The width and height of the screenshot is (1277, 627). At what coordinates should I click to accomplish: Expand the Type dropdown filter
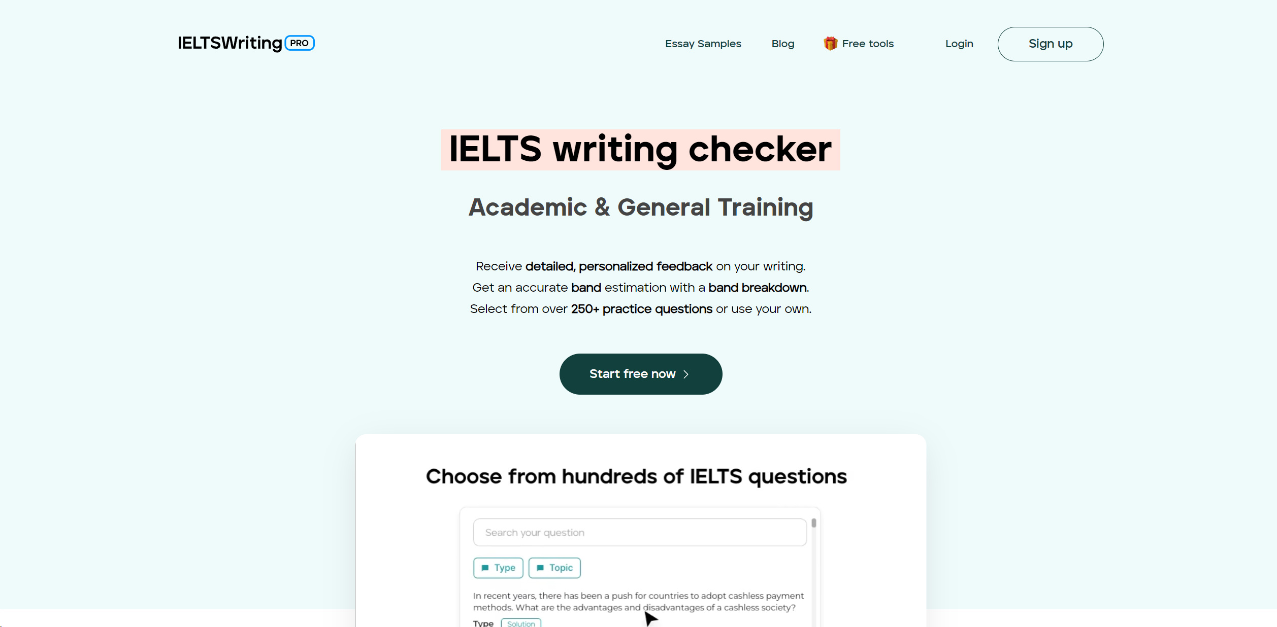(x=498, y=568)
